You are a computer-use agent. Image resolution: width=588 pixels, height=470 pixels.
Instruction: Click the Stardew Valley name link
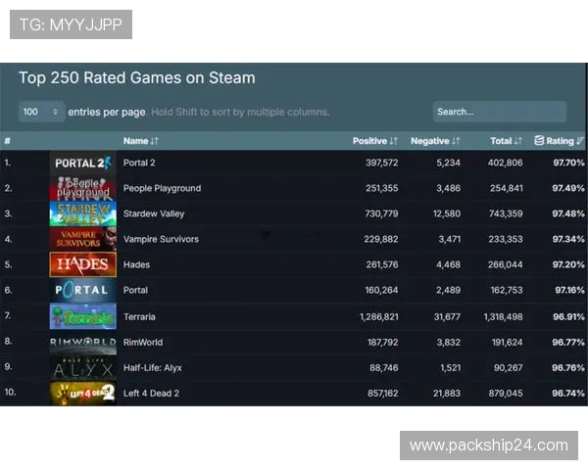154,213
